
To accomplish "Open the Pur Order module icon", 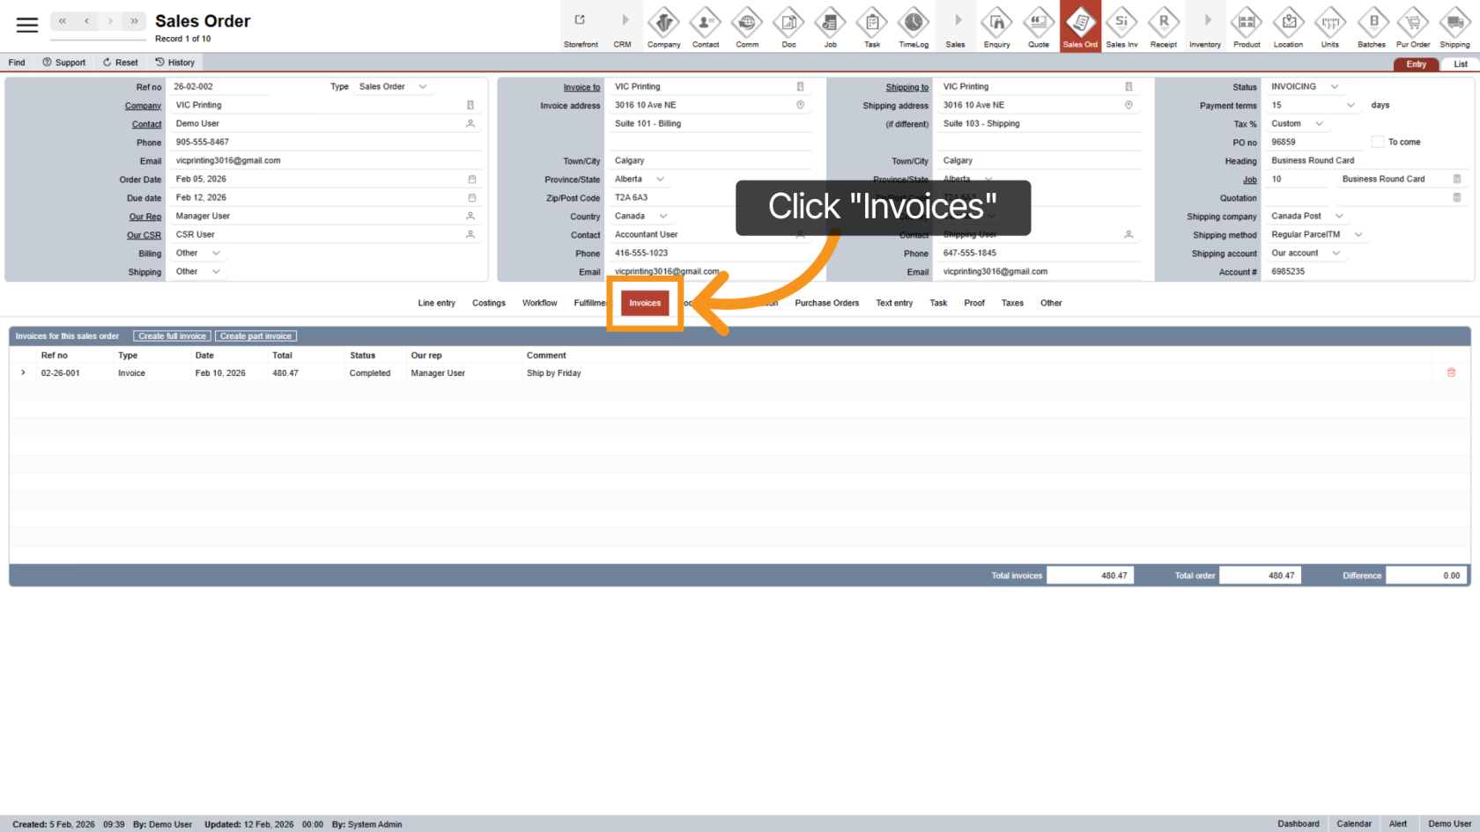I will coord(1413,26).
